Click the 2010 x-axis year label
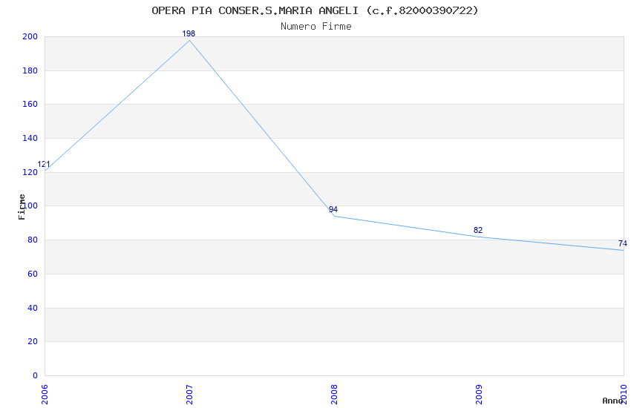The width and height of the screenshot is (631, 408). pyautogui.click(x=624, y=395)
